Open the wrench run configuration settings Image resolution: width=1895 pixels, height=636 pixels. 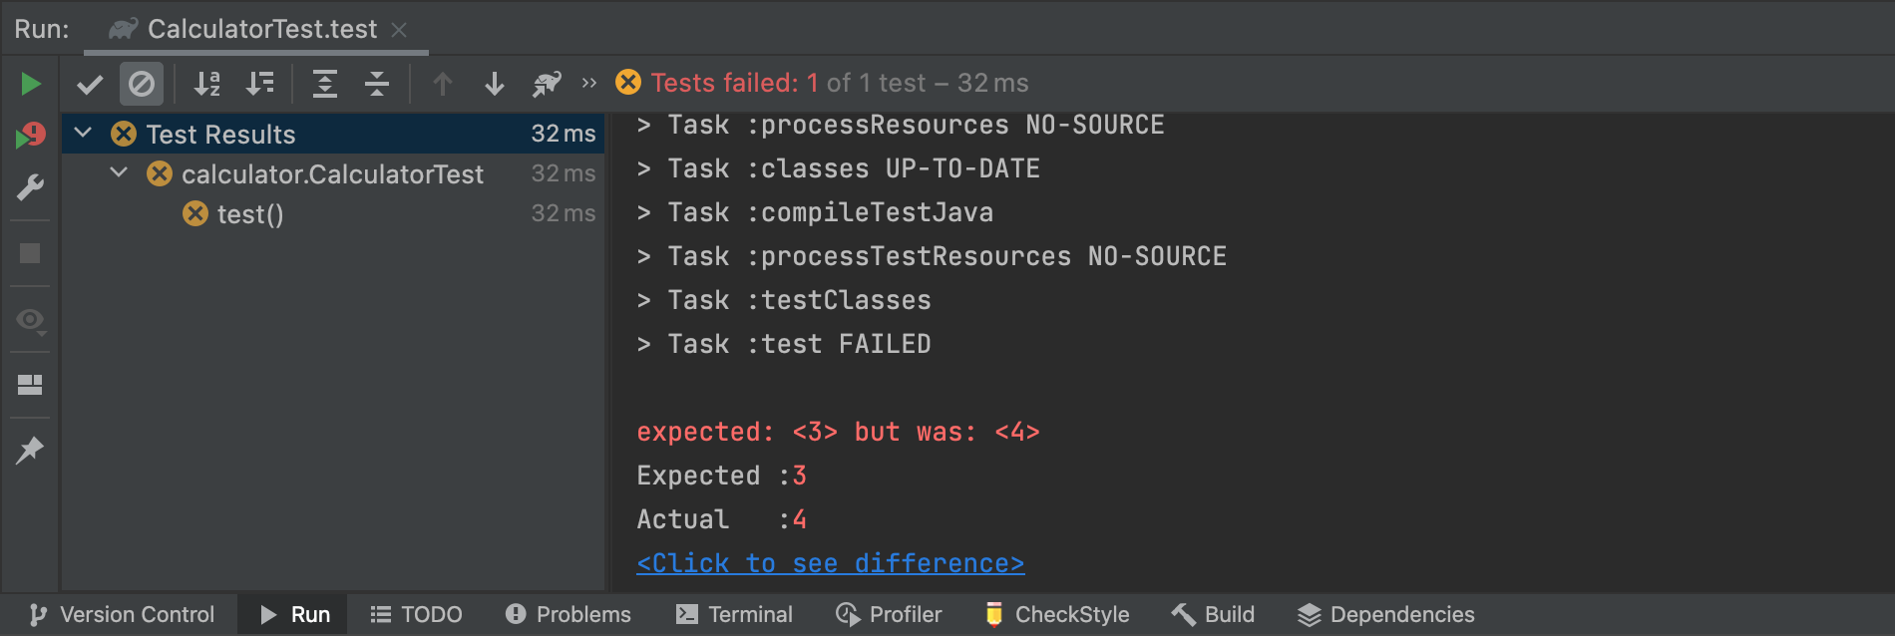pos(30,187)
